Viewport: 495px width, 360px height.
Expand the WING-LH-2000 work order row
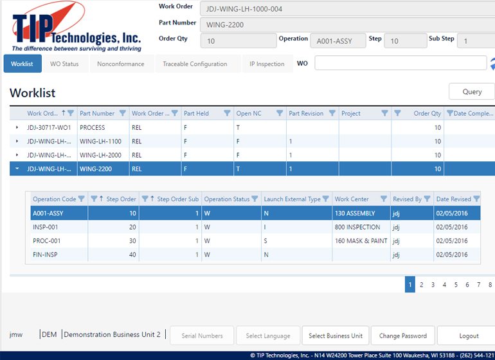tap(17, 155)
